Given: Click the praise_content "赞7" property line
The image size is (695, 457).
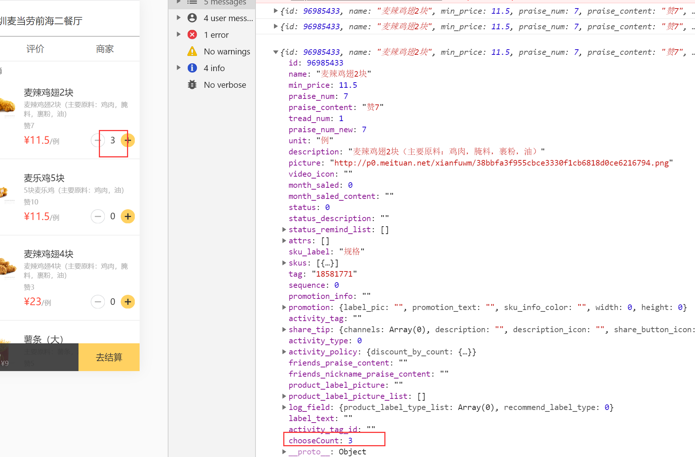Looking at the screenshot, I should click(336, 107).
